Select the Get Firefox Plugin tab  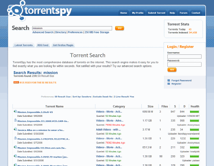63,45
